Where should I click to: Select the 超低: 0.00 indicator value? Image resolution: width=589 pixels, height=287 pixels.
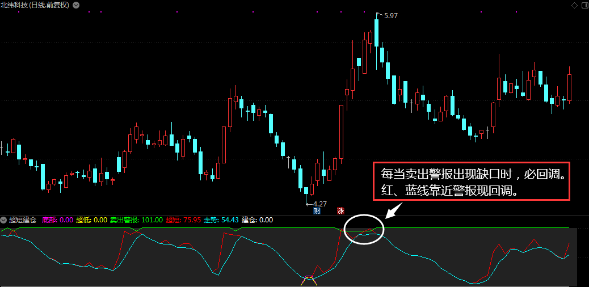[91, 220]
